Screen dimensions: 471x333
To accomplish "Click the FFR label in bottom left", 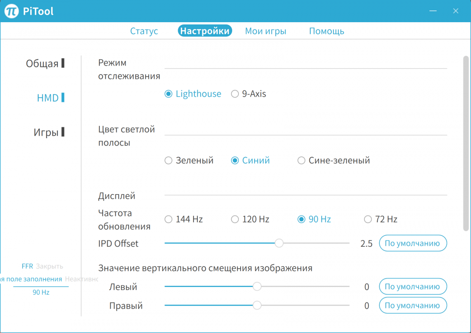I will 27,266.
